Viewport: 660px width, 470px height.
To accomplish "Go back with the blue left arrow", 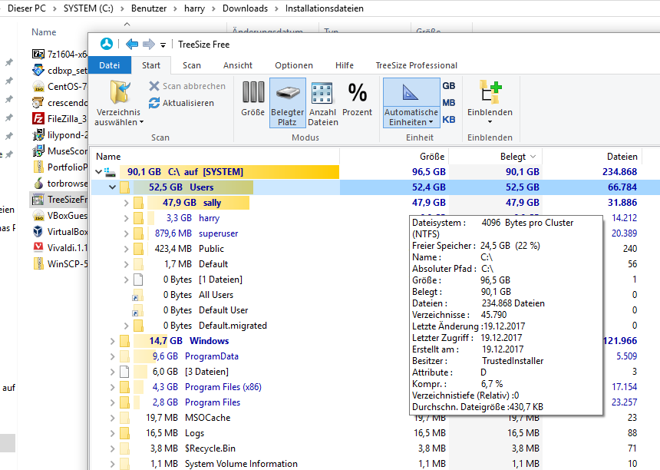I will [132, 44].
